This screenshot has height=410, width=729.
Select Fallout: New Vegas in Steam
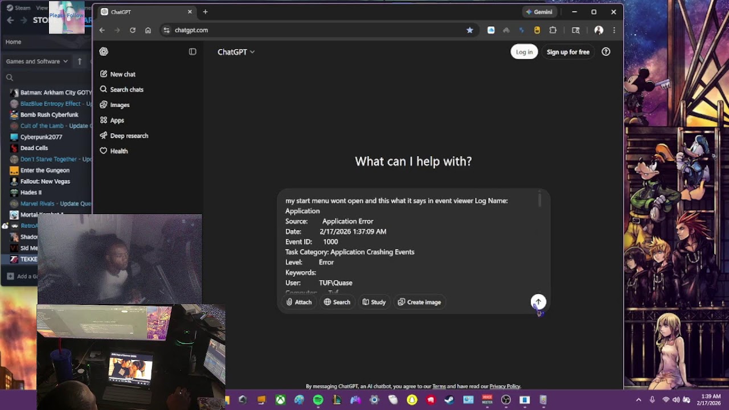click(x=40, y=181)
